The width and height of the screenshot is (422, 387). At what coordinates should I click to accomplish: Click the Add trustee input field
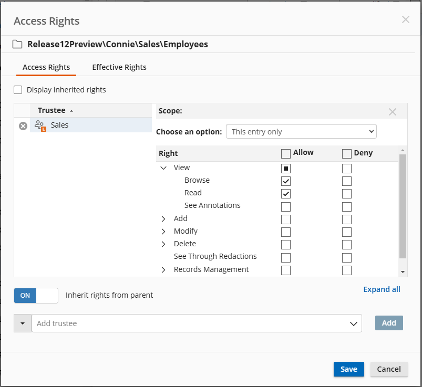coord(189,323)
